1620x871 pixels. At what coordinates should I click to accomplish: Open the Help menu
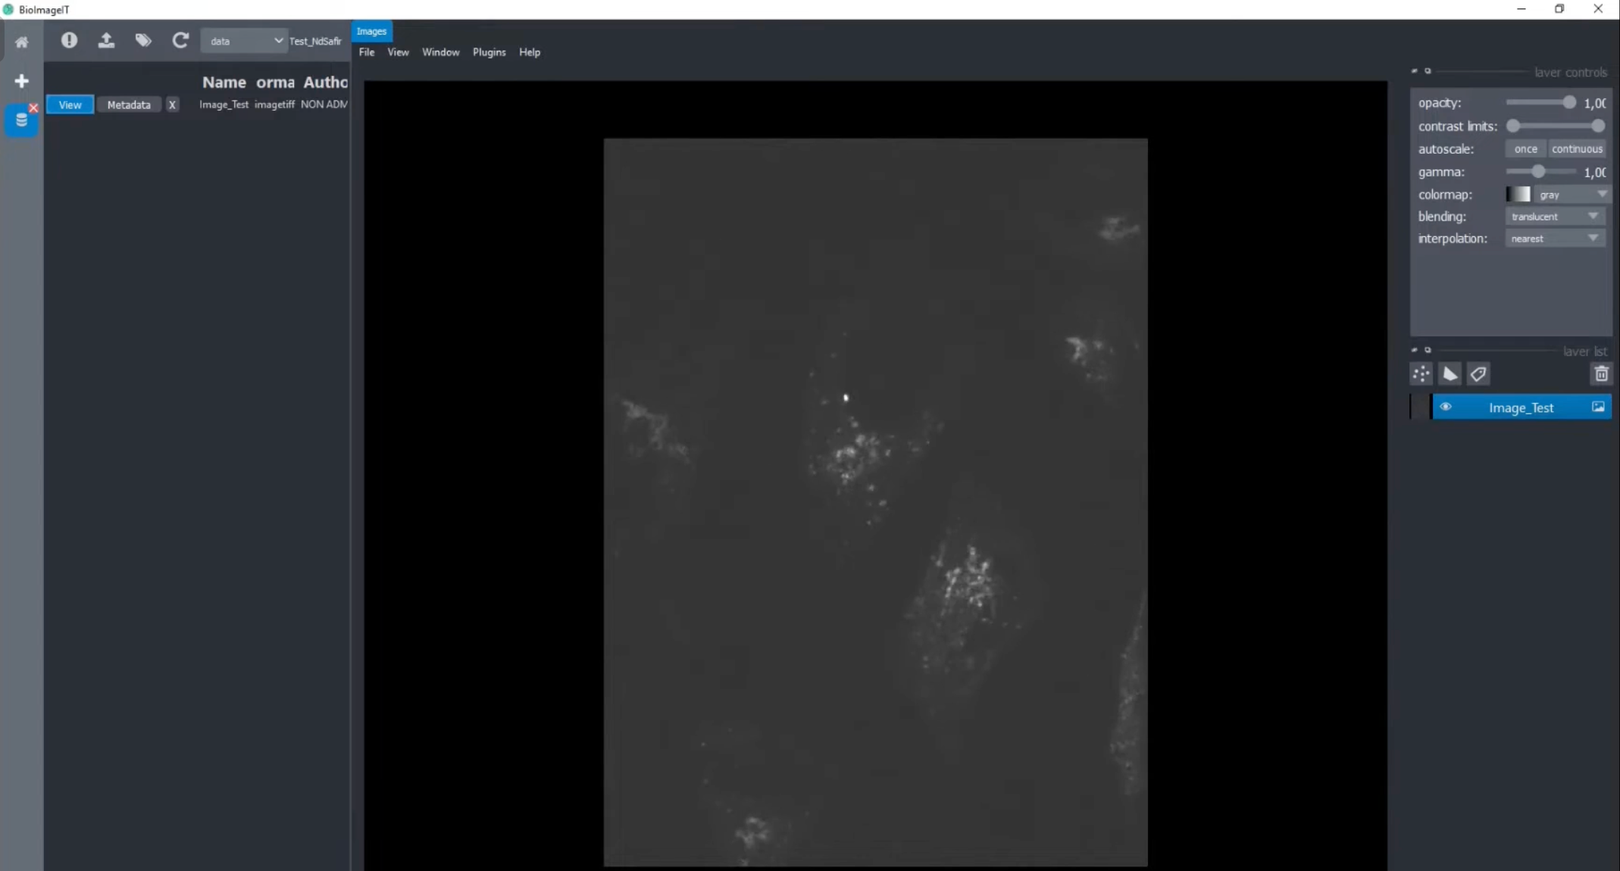click(530, 52)
